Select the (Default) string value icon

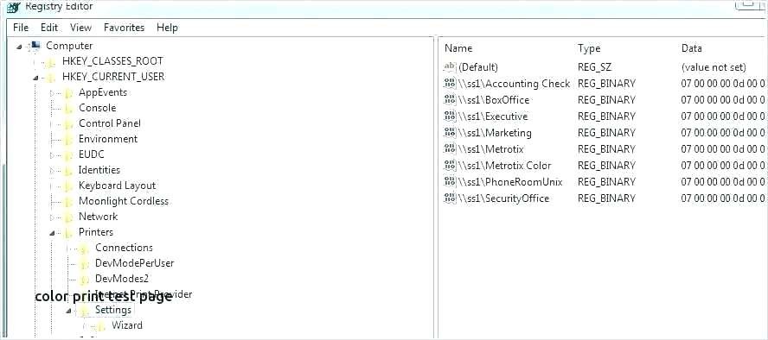pos(450,67)
